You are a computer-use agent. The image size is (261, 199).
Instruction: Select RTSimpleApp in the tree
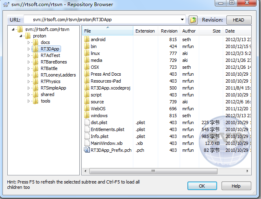[53, 88]
